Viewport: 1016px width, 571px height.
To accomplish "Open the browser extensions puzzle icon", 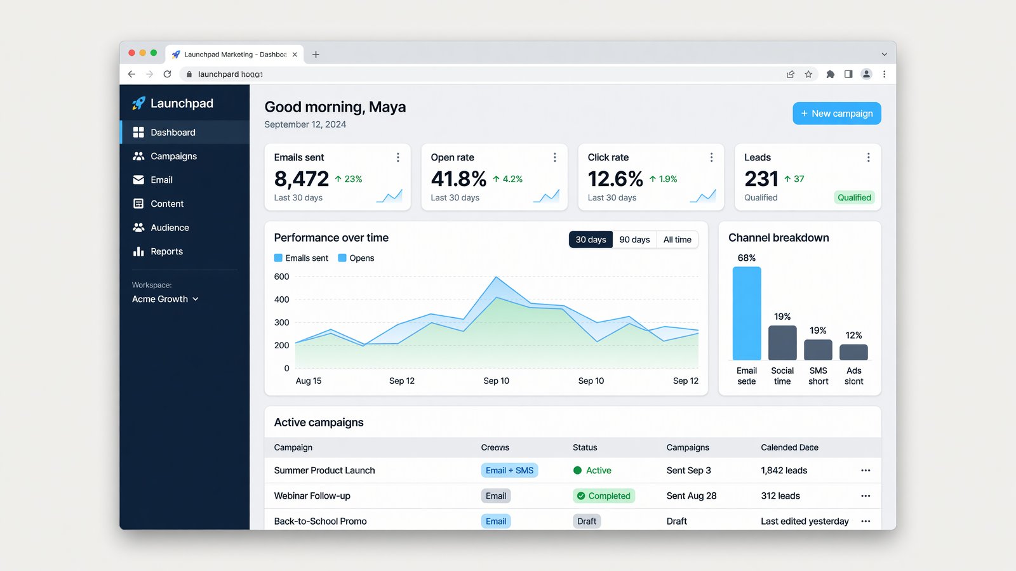I will (830, 74).
